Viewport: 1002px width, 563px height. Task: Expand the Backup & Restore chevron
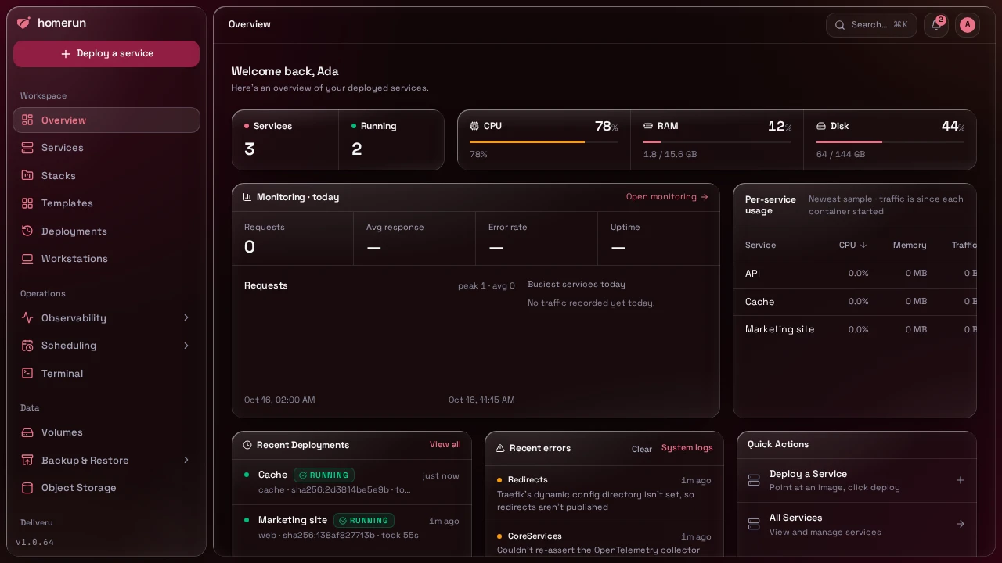pos(186,460)
